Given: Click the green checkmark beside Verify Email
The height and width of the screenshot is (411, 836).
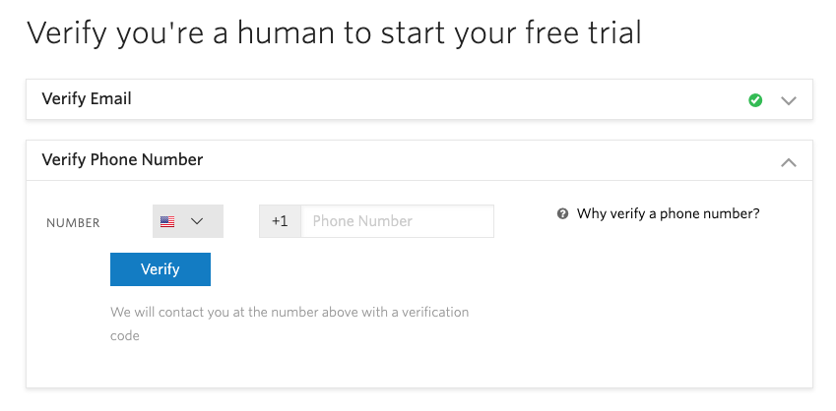Looking at the screenshot, I should [x=755, y=100].
